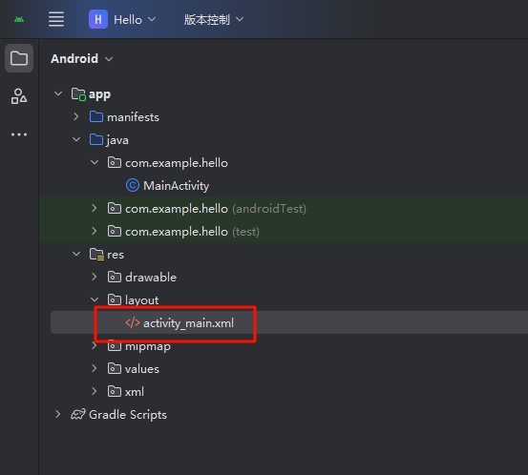Viewport: 528px width, 475px height.
Task: Collapse the app module node
Action: (x=58, y=93)
